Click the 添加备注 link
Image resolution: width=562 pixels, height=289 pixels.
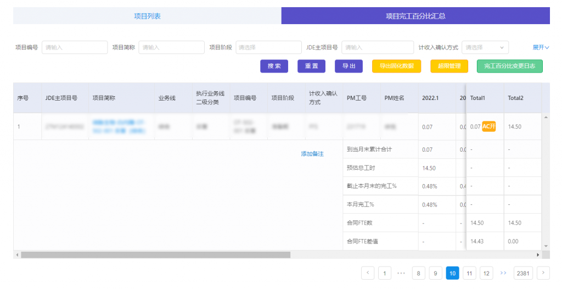[312, 154]
